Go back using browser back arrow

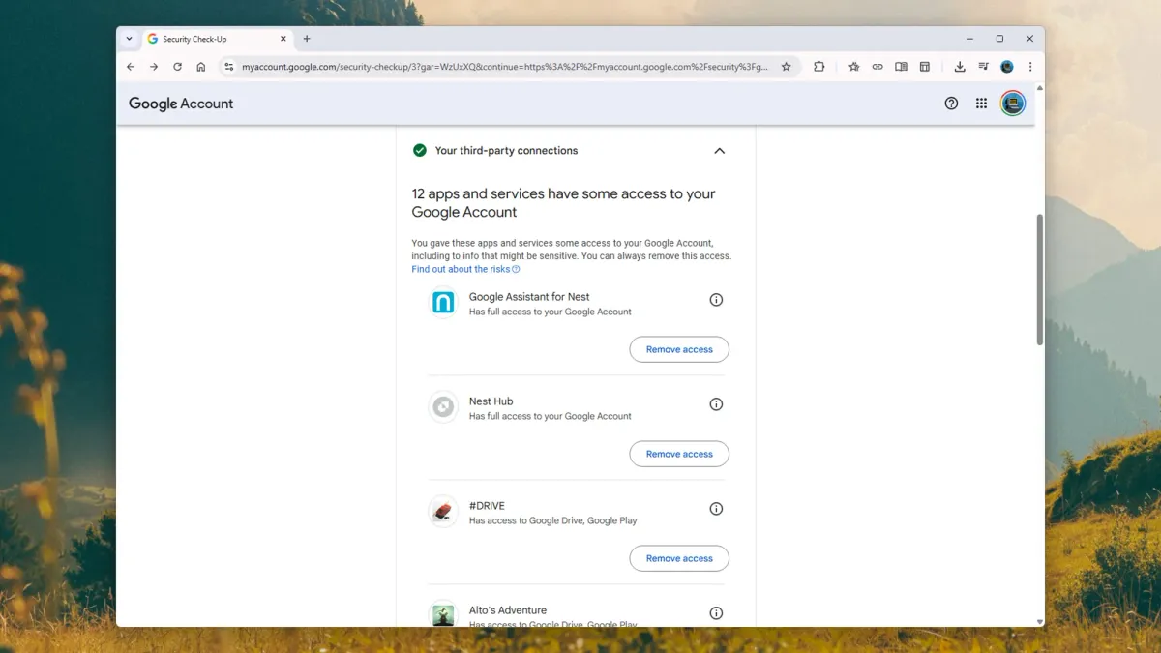131,67
